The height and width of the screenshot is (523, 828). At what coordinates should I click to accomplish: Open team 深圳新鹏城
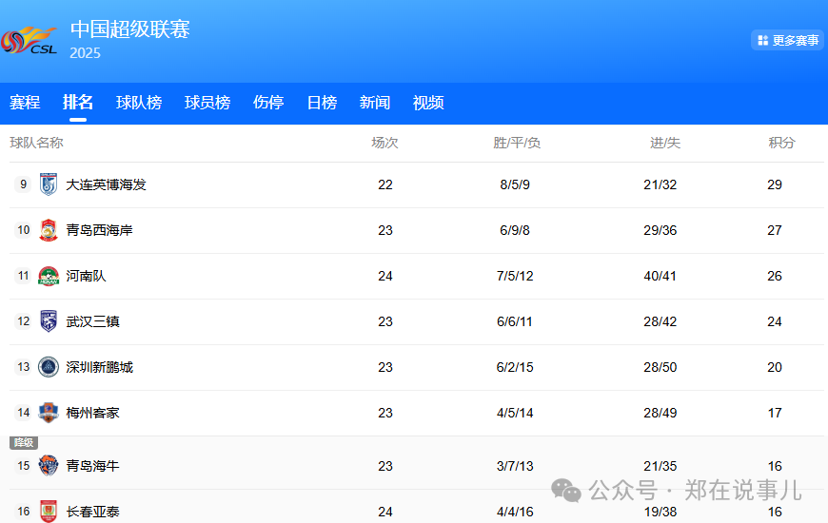[99, 367]
